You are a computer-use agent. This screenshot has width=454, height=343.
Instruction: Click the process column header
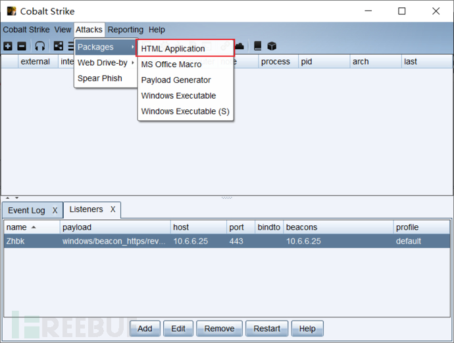point(278,61)
